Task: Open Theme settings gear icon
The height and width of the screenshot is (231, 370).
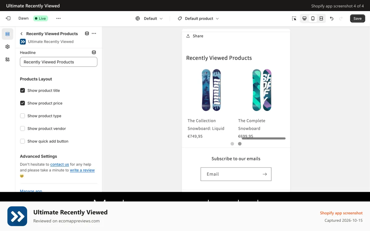Action: point(7,47)
